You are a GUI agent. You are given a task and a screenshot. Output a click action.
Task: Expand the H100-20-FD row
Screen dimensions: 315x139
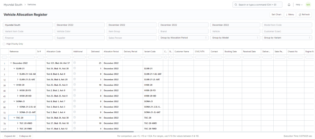coord(18,90)
